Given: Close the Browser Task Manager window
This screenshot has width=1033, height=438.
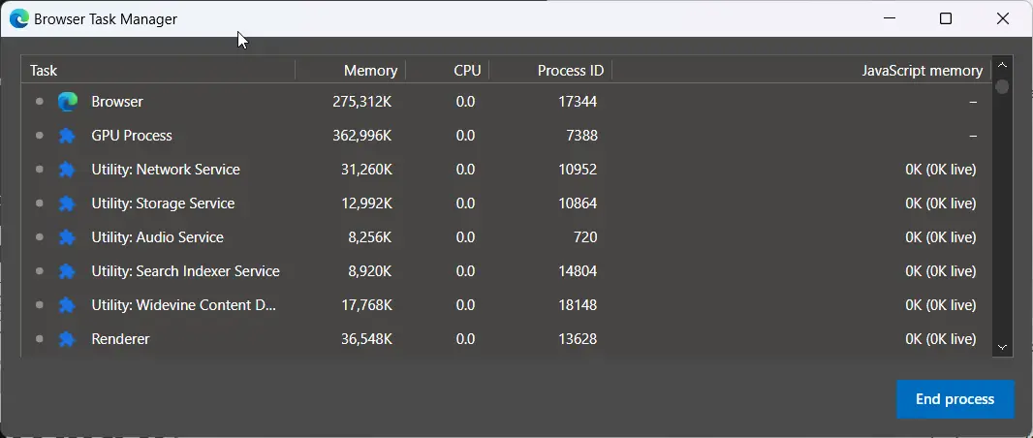Looking at the screenshot, I should (1003, 19).
